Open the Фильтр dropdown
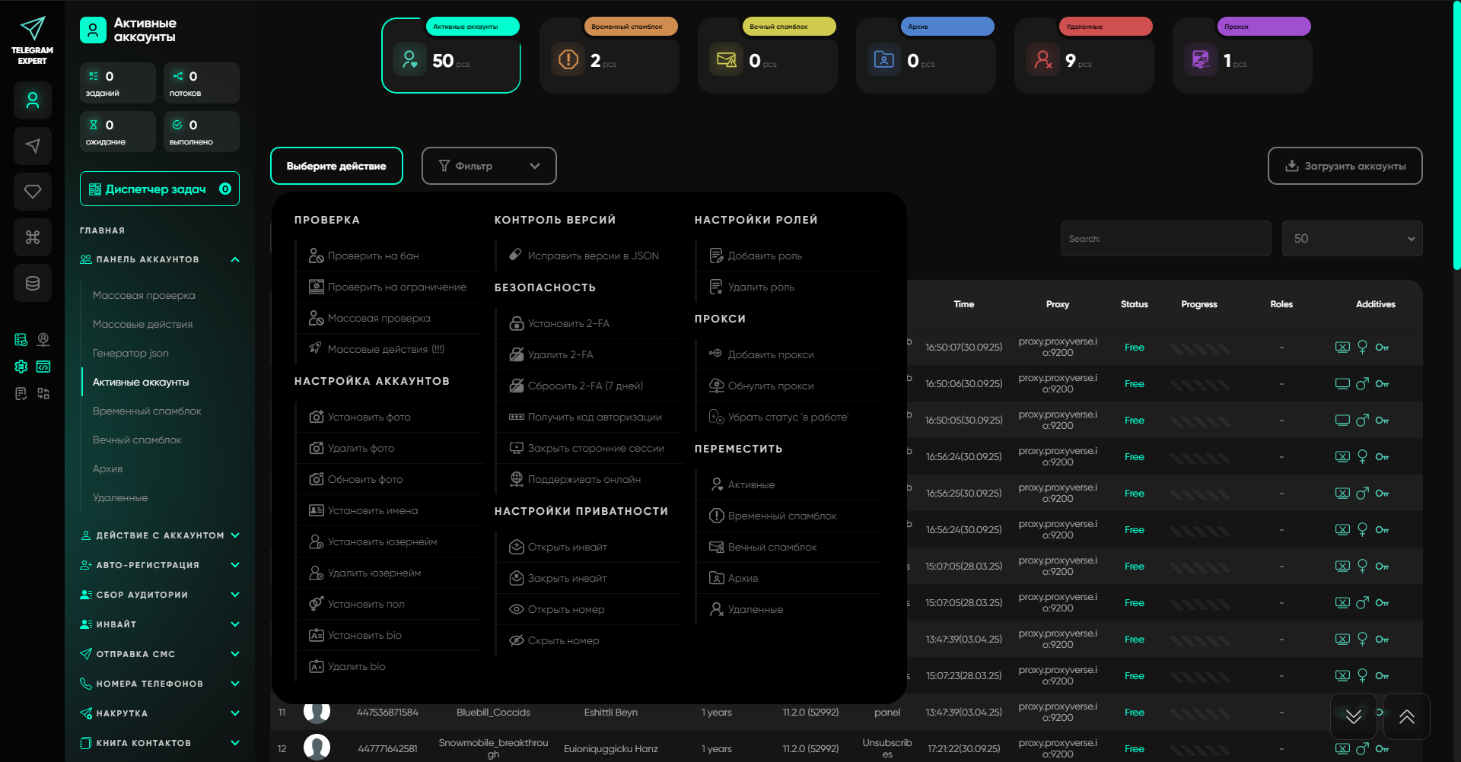The width and height of the screenshot is (1461, 762). tap(489, 166)
